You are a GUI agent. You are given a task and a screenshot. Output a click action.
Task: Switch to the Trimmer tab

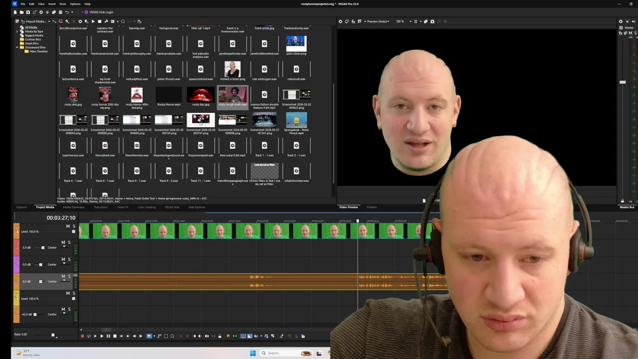pos(372,207)
